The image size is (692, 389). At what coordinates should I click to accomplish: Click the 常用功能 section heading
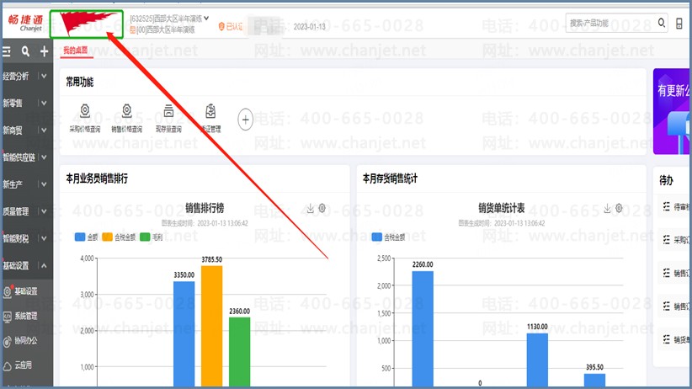79,83
